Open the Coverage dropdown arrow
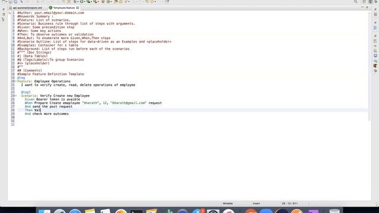The image size is (379, 213). click(x=92, y=2)
